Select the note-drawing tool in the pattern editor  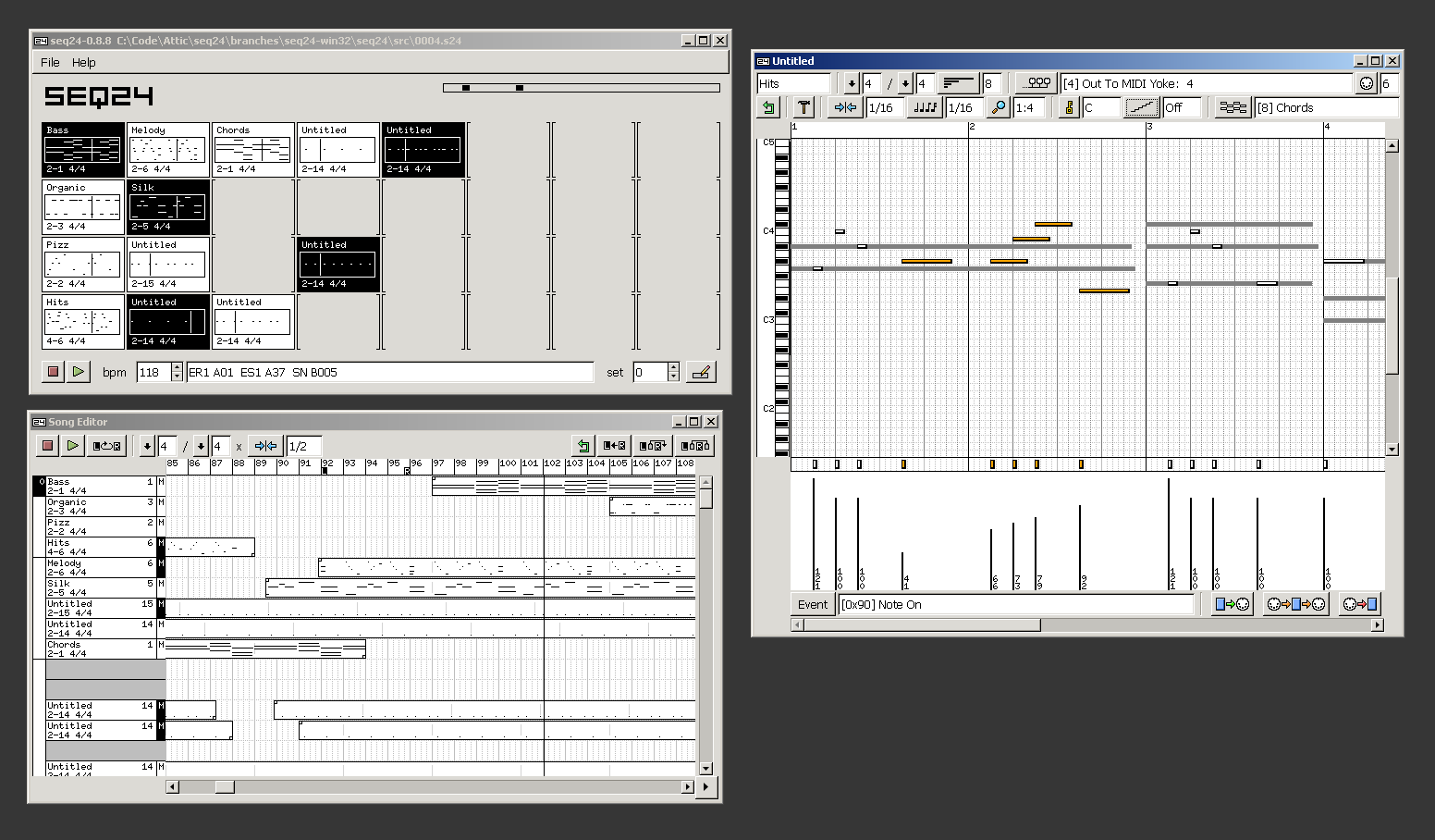(x=803, y=107)
